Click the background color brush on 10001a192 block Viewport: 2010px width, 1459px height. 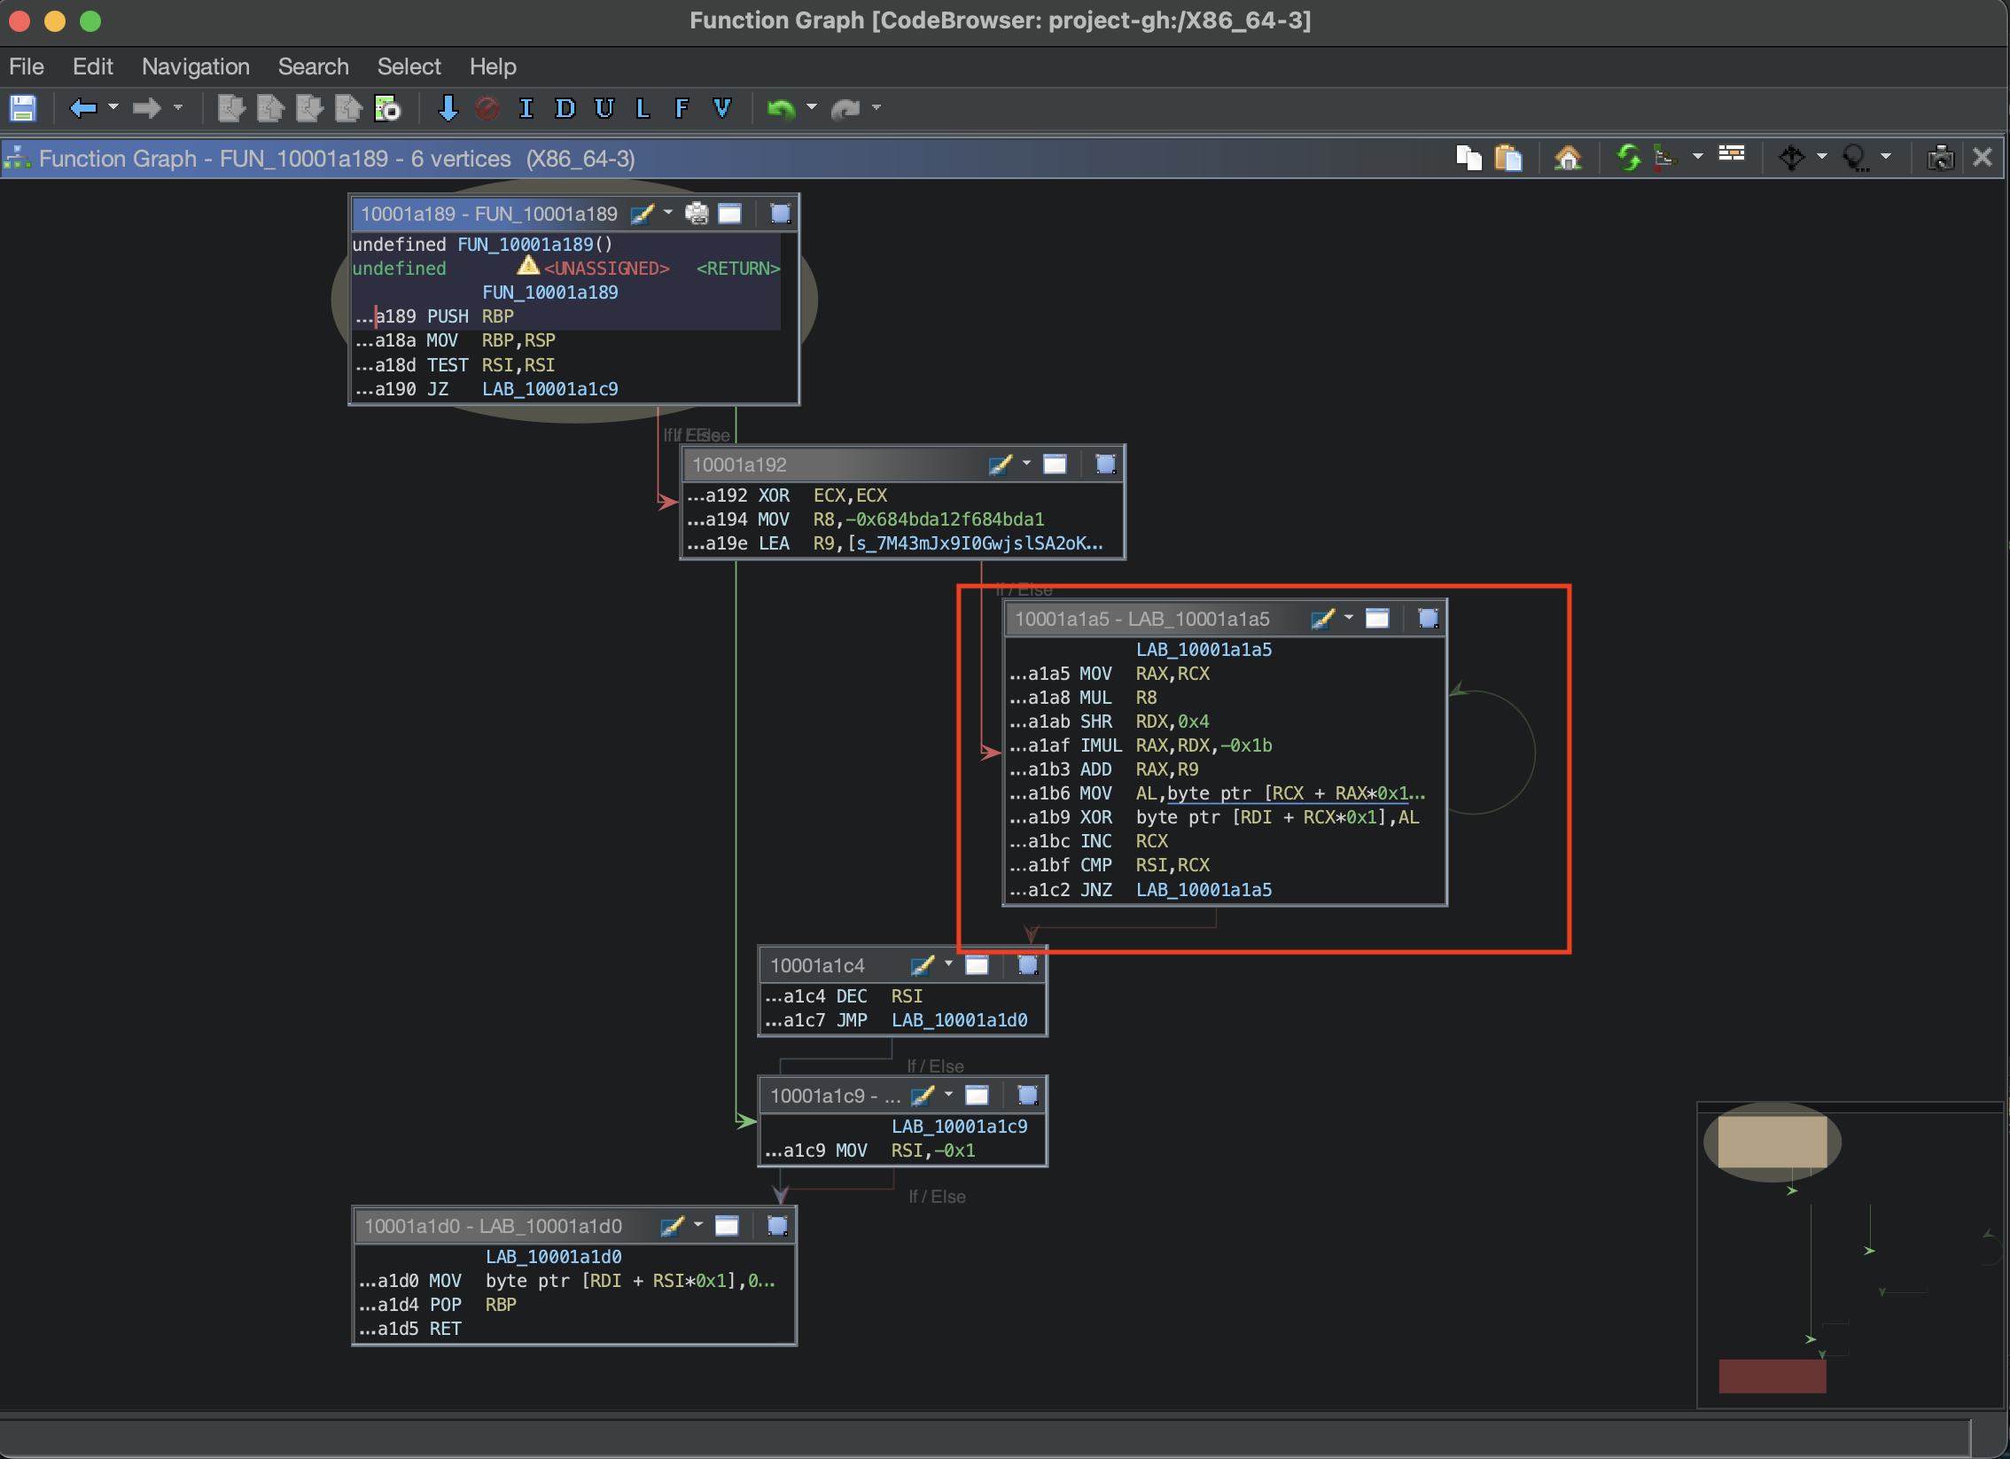tap(1001, 464)
